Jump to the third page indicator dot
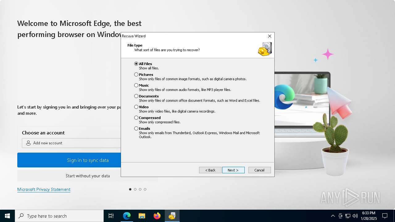Screen dimensions: 395x222 click(140, 189)
